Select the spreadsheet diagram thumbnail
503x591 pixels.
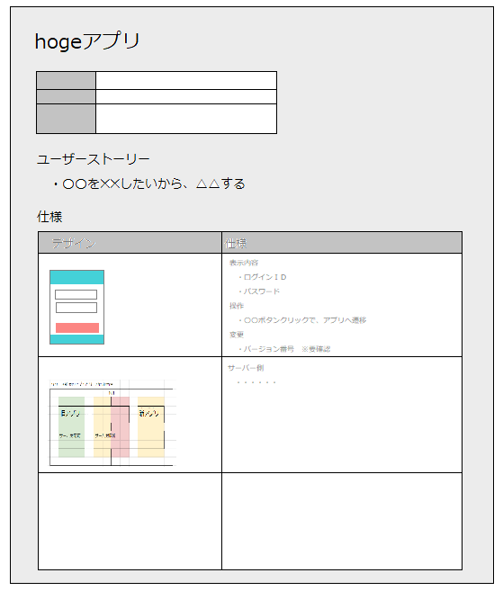(x=112, y=423)
